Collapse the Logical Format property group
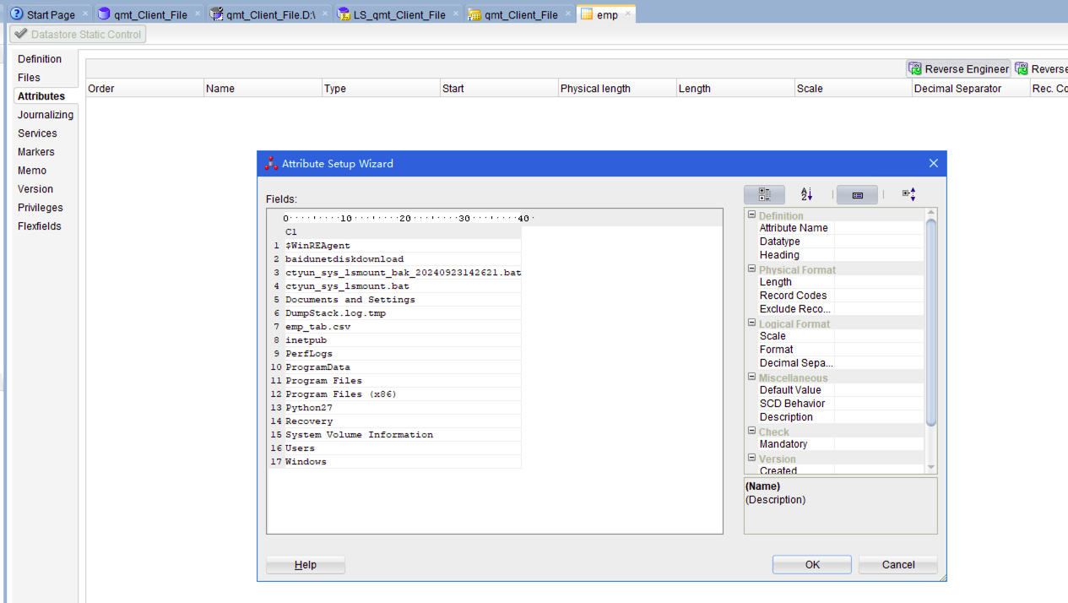Screen dimensions: 1068x603 coord(751,323)
